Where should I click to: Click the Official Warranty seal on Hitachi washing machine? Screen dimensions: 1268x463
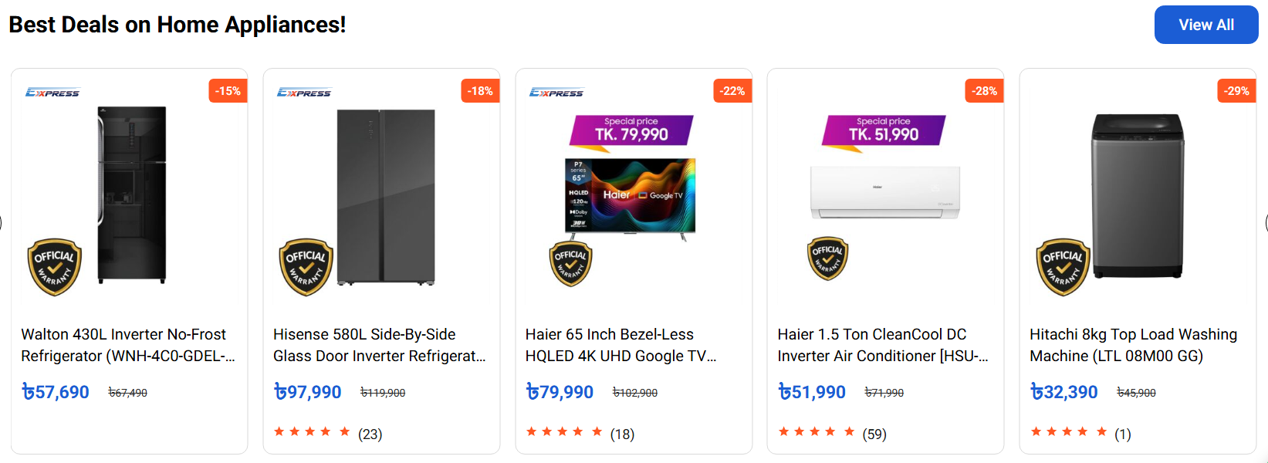(1062, 266)
